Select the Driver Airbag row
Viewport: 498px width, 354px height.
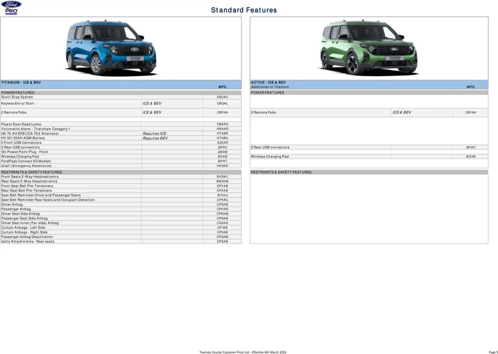(x=12, y=204)
